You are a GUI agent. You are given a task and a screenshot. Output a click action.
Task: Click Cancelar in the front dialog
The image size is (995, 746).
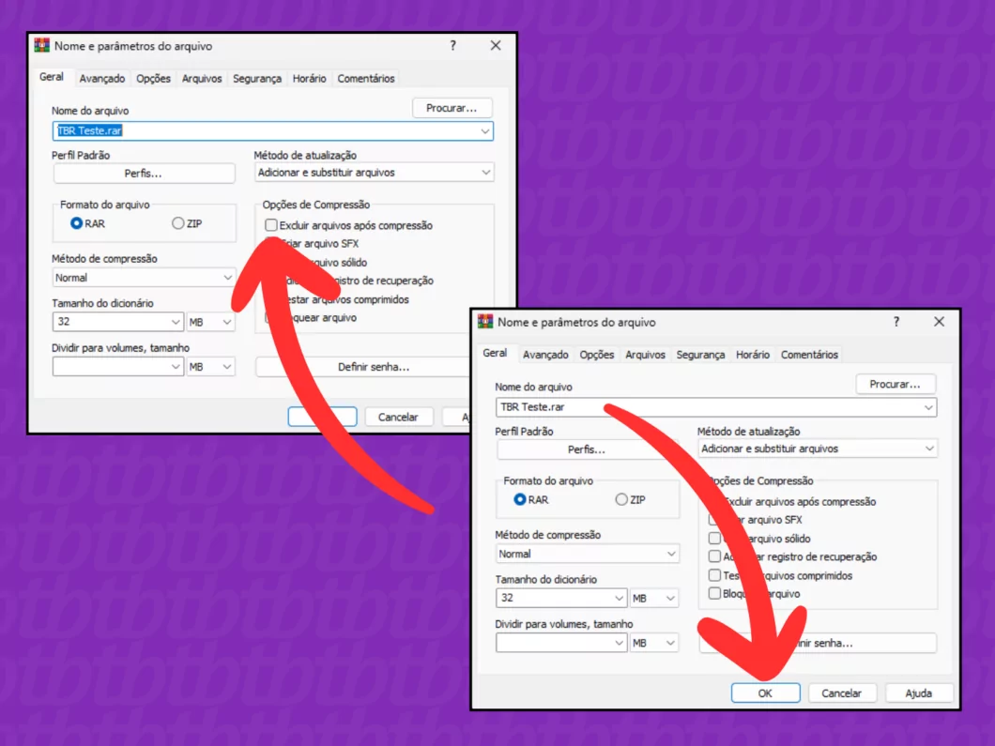click(x=841, y=693)
